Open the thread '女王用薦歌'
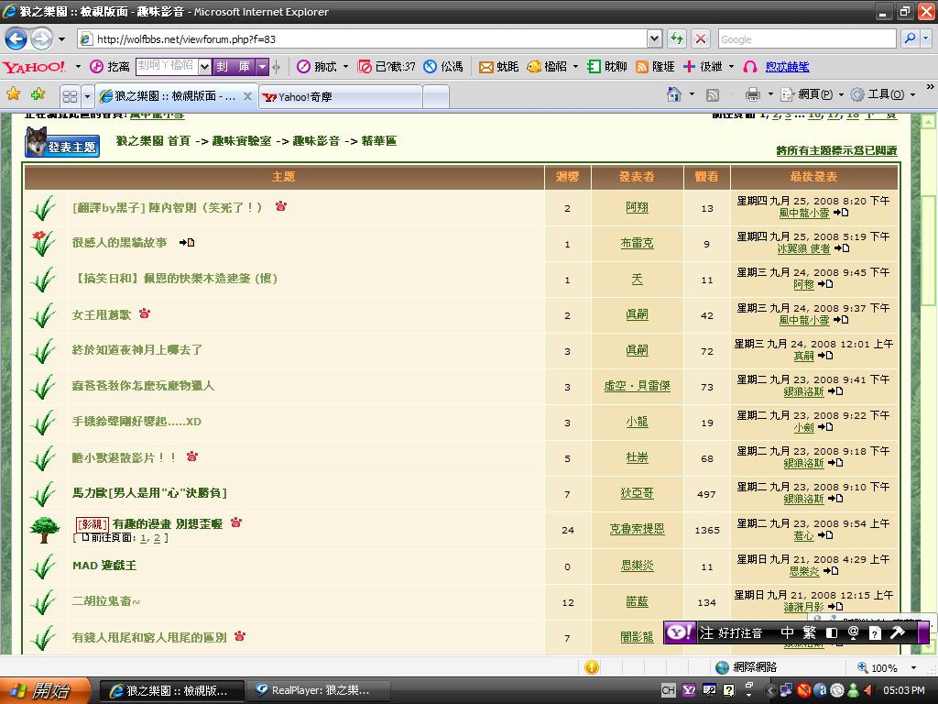 point(102,314)
